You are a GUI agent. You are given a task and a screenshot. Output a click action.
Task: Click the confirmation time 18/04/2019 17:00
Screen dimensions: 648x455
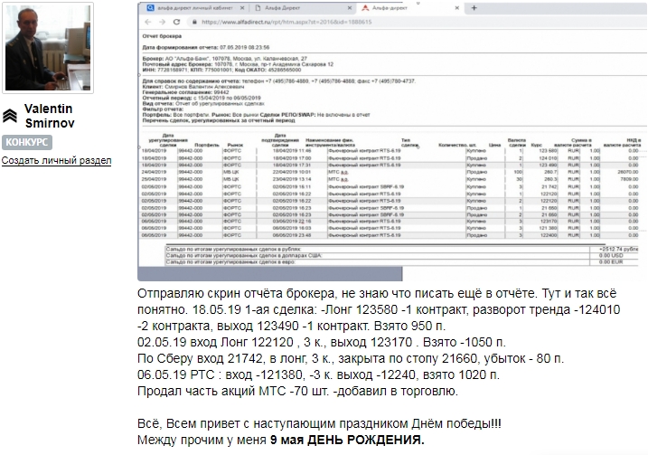292,158
